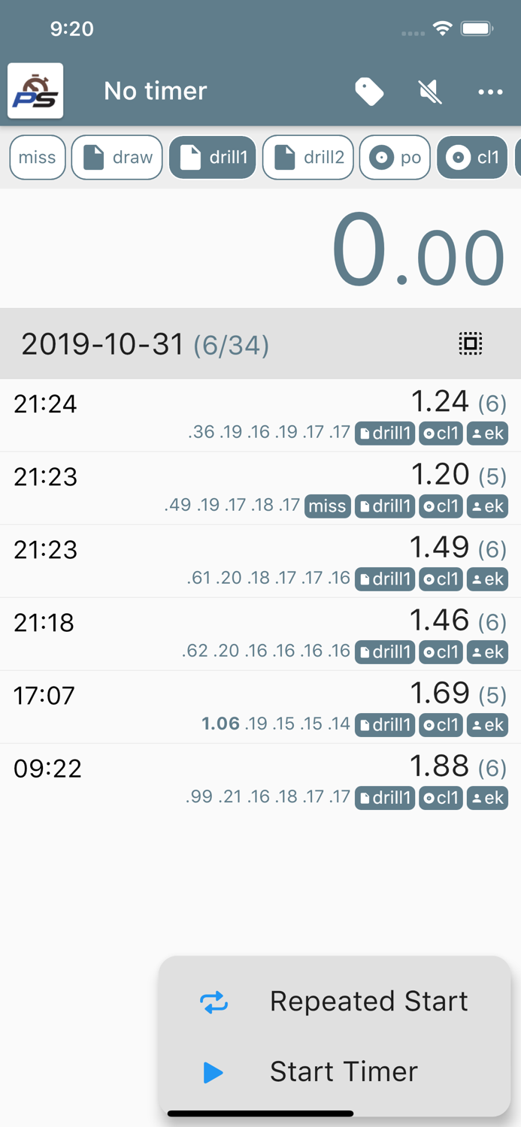Tap the PS shot timer app logo
The height and width of the screenshot is (1127, 521).
click(x=35, y=90)
